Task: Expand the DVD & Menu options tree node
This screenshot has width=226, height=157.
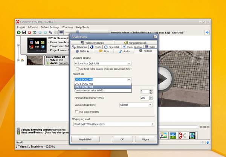Action: click(x=18, y=45)
